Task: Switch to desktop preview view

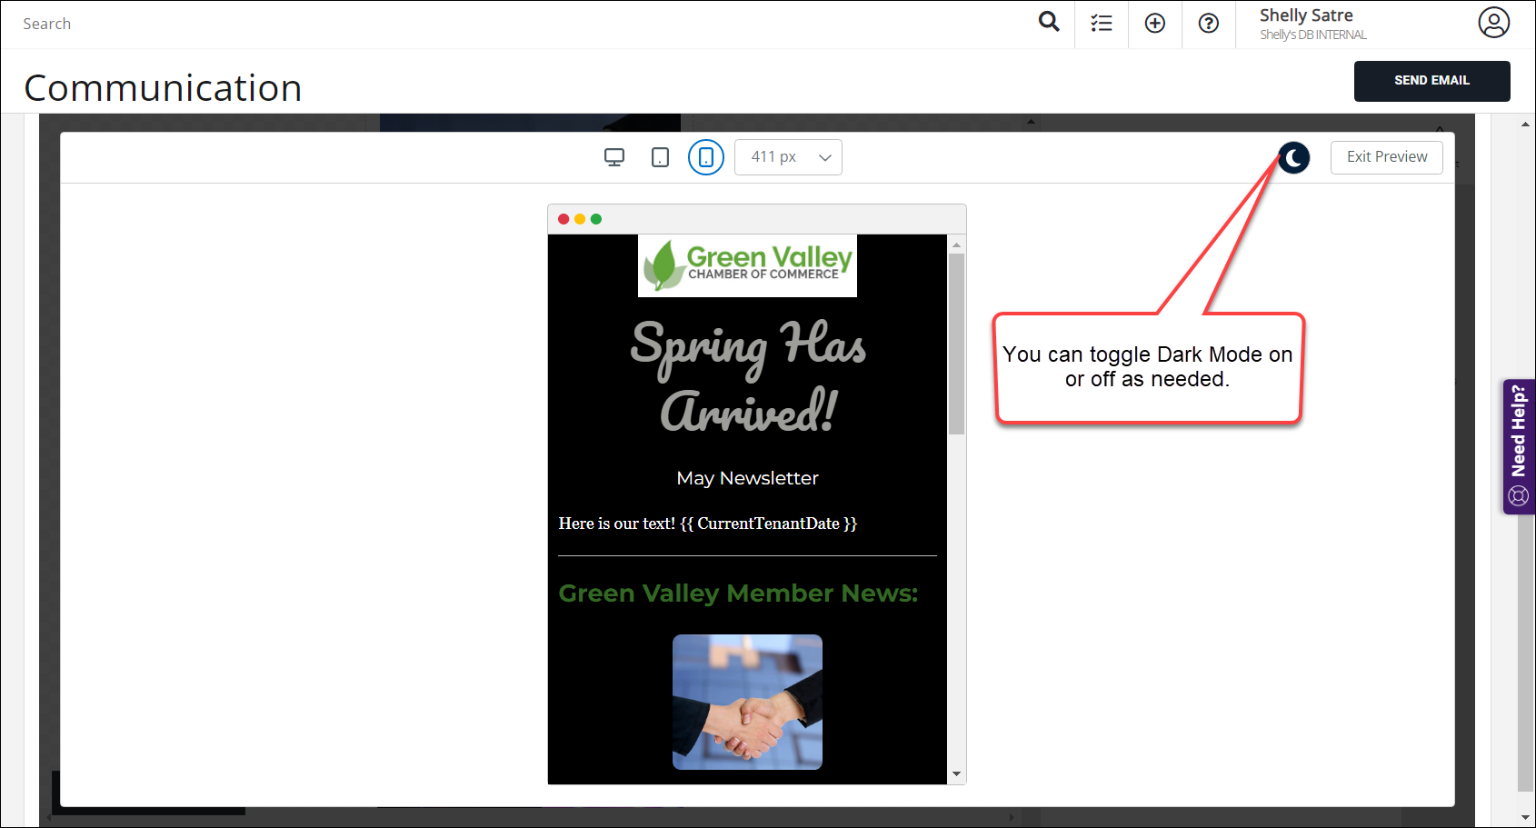Action: tap(614, 157)
